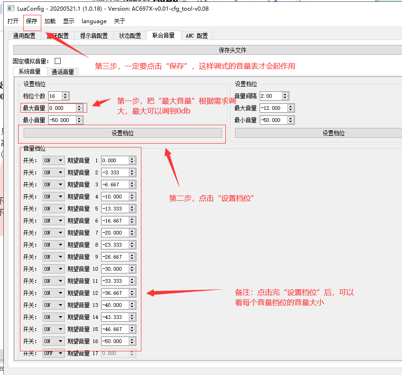Open the 开关 dropdown for 期望音量 4

53,197
